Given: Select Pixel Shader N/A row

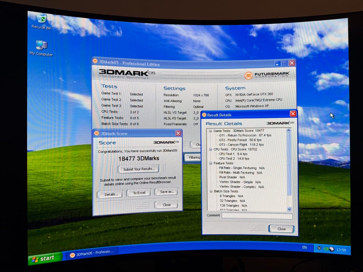Looking at the screenshot, I should click(232, 177).
